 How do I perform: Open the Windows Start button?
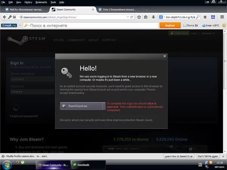(6, 165)
